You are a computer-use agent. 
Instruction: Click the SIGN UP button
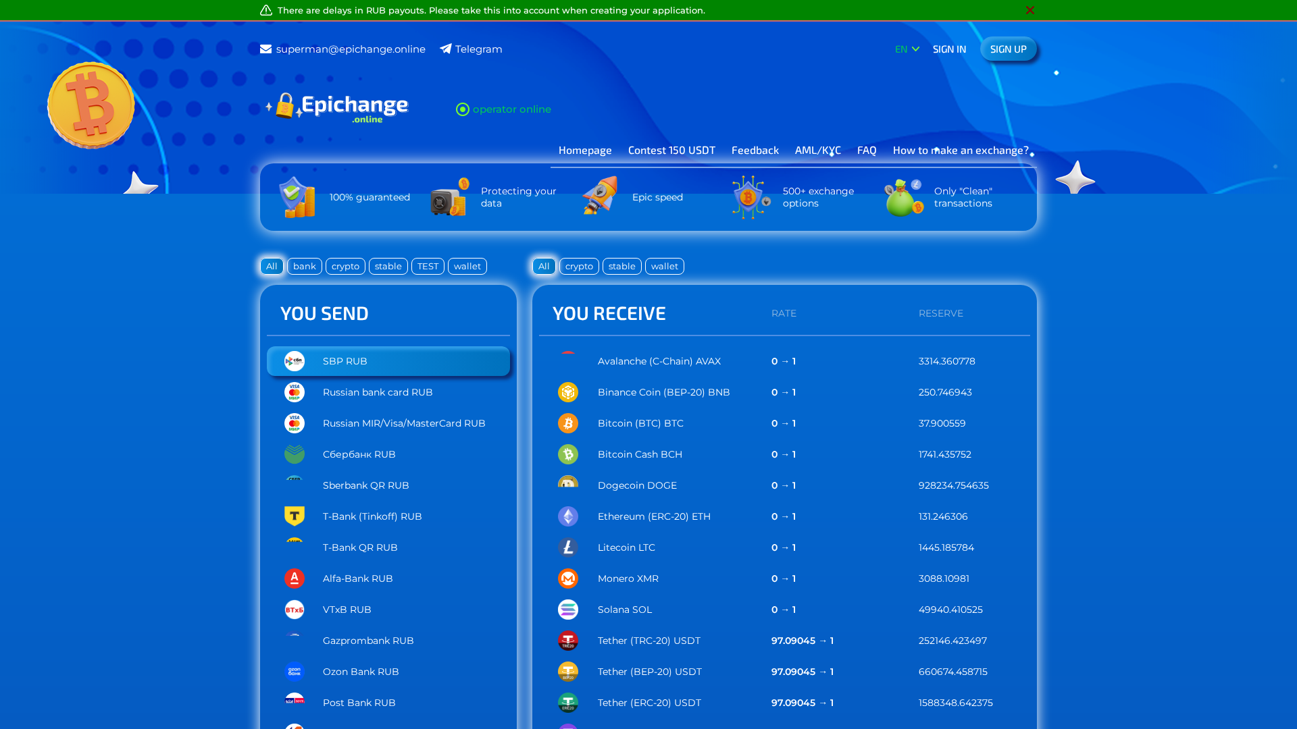[1009, 49]
